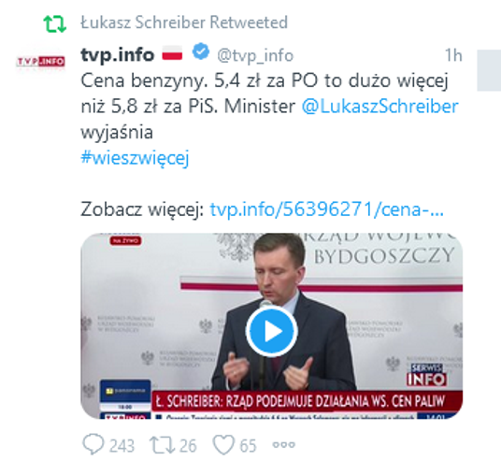
Task: Click the green retweet icon above the tweet
Action: 54,23
